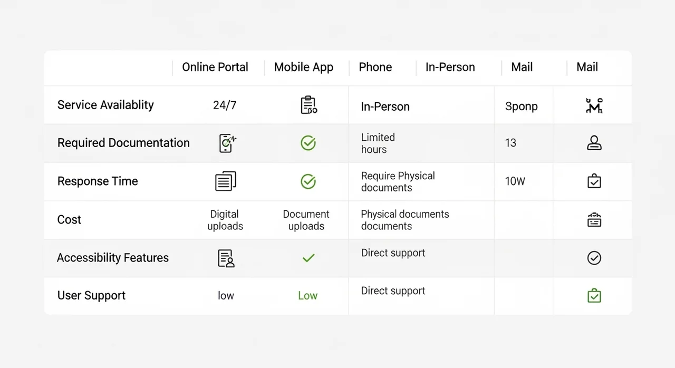
Task: Toggle the black circled check in Accessibility Features row
Action: (594, 258)
